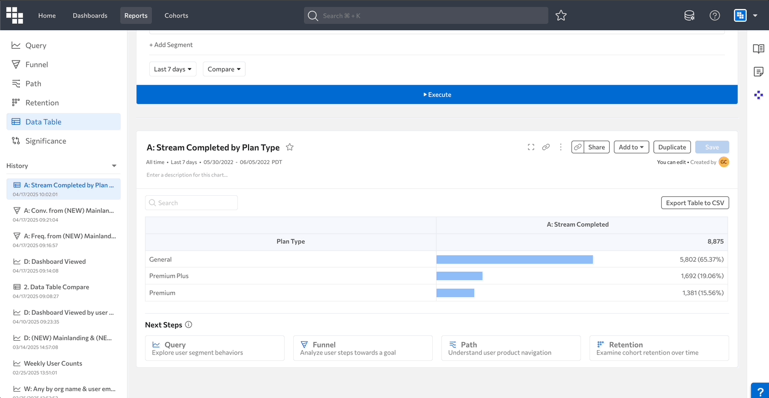
Task: Open the Add to dropdown
Action: coord(631,147)
